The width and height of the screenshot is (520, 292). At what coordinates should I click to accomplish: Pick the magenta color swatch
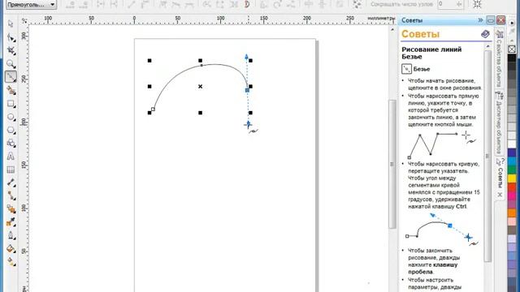click(512, 195)
